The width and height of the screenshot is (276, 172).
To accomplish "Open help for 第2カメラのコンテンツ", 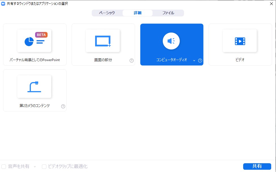I will coord(63,106).
